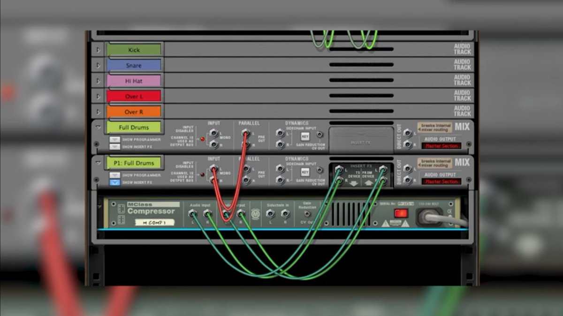Select the red Over L track name label

134,96
